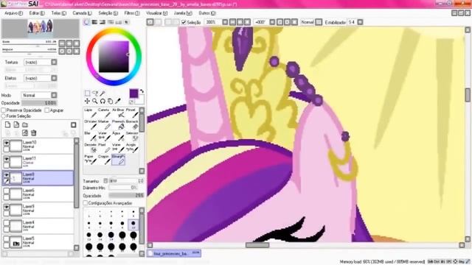
Task: Click the canvas horizontal scrollbar handle
Action: tap(257, 245)
